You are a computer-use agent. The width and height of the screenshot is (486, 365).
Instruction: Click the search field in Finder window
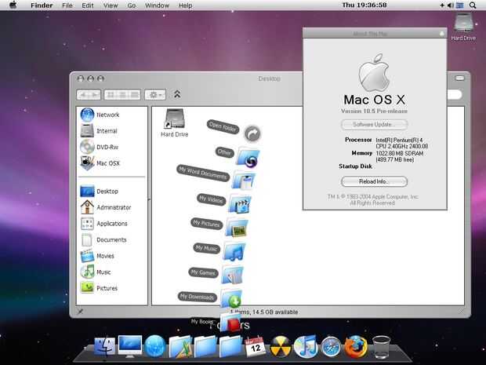455,95
